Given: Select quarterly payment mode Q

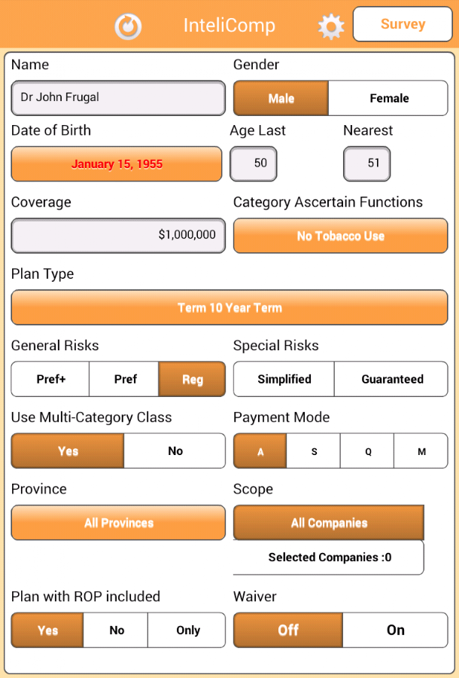Looking at the screenshot, I should click(367, 451).
